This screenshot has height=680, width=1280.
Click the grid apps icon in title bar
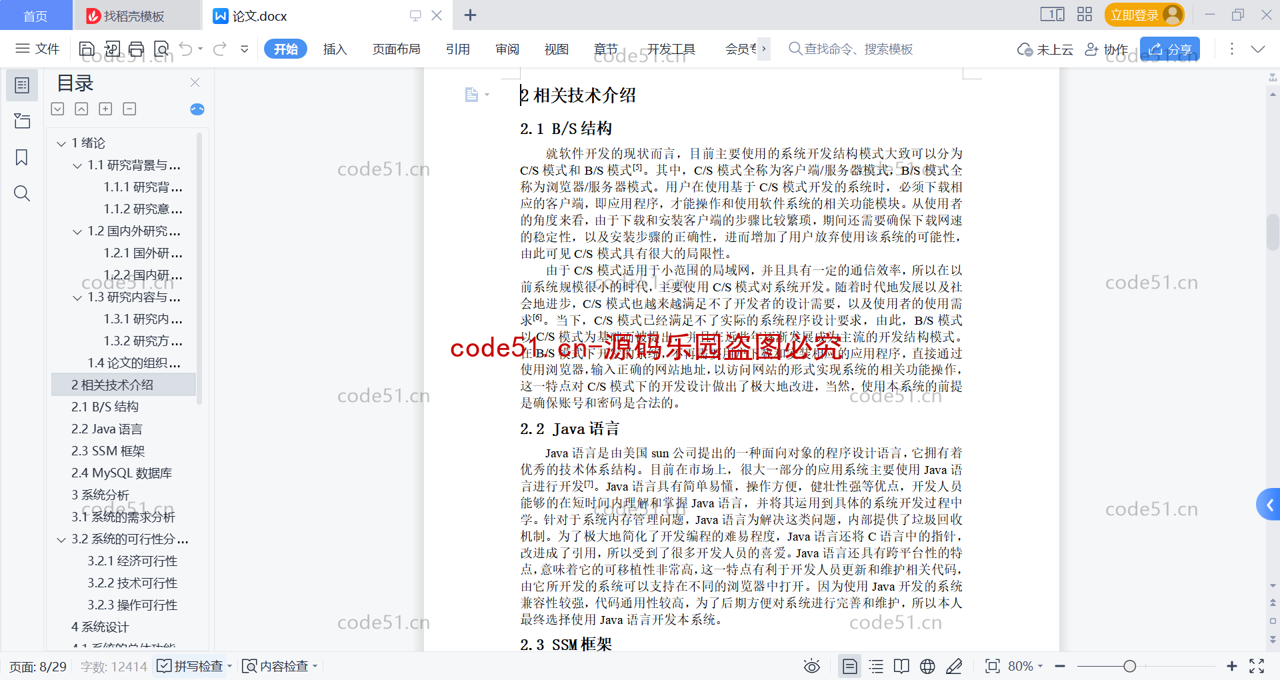(1085, 14)
